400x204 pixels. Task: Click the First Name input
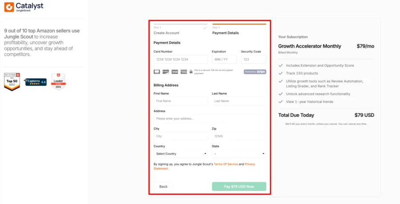(x=180, y=101)
